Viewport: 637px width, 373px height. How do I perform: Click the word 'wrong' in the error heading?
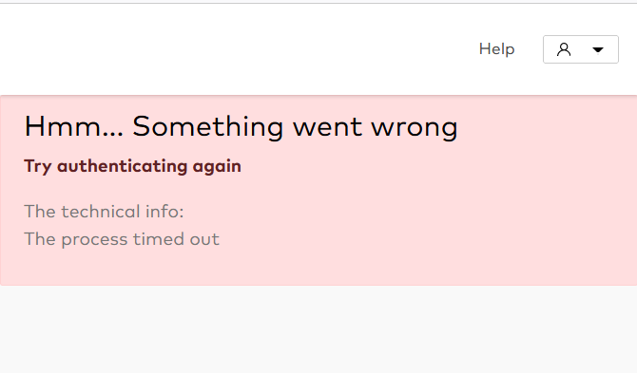click(x=415, y=128)
